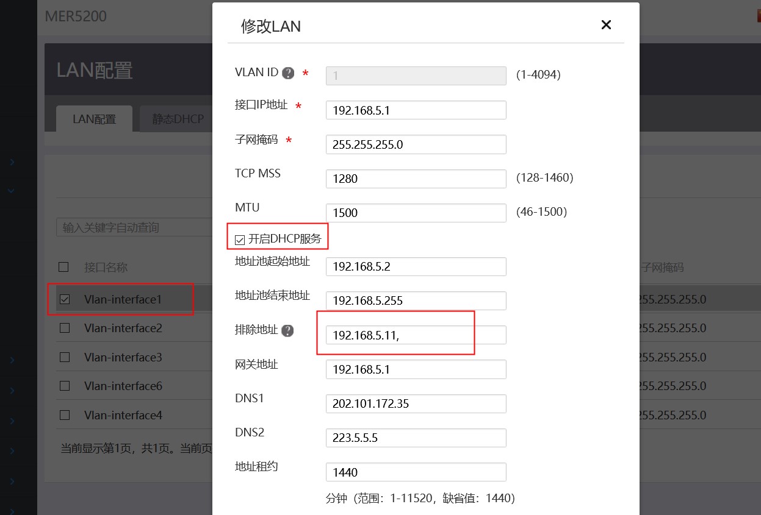Check the Vlan-interface2 row checkbox
The image size is (761, 515).
coord(65,329)
